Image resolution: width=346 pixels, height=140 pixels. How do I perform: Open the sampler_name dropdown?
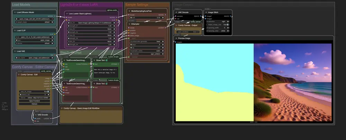147,51
